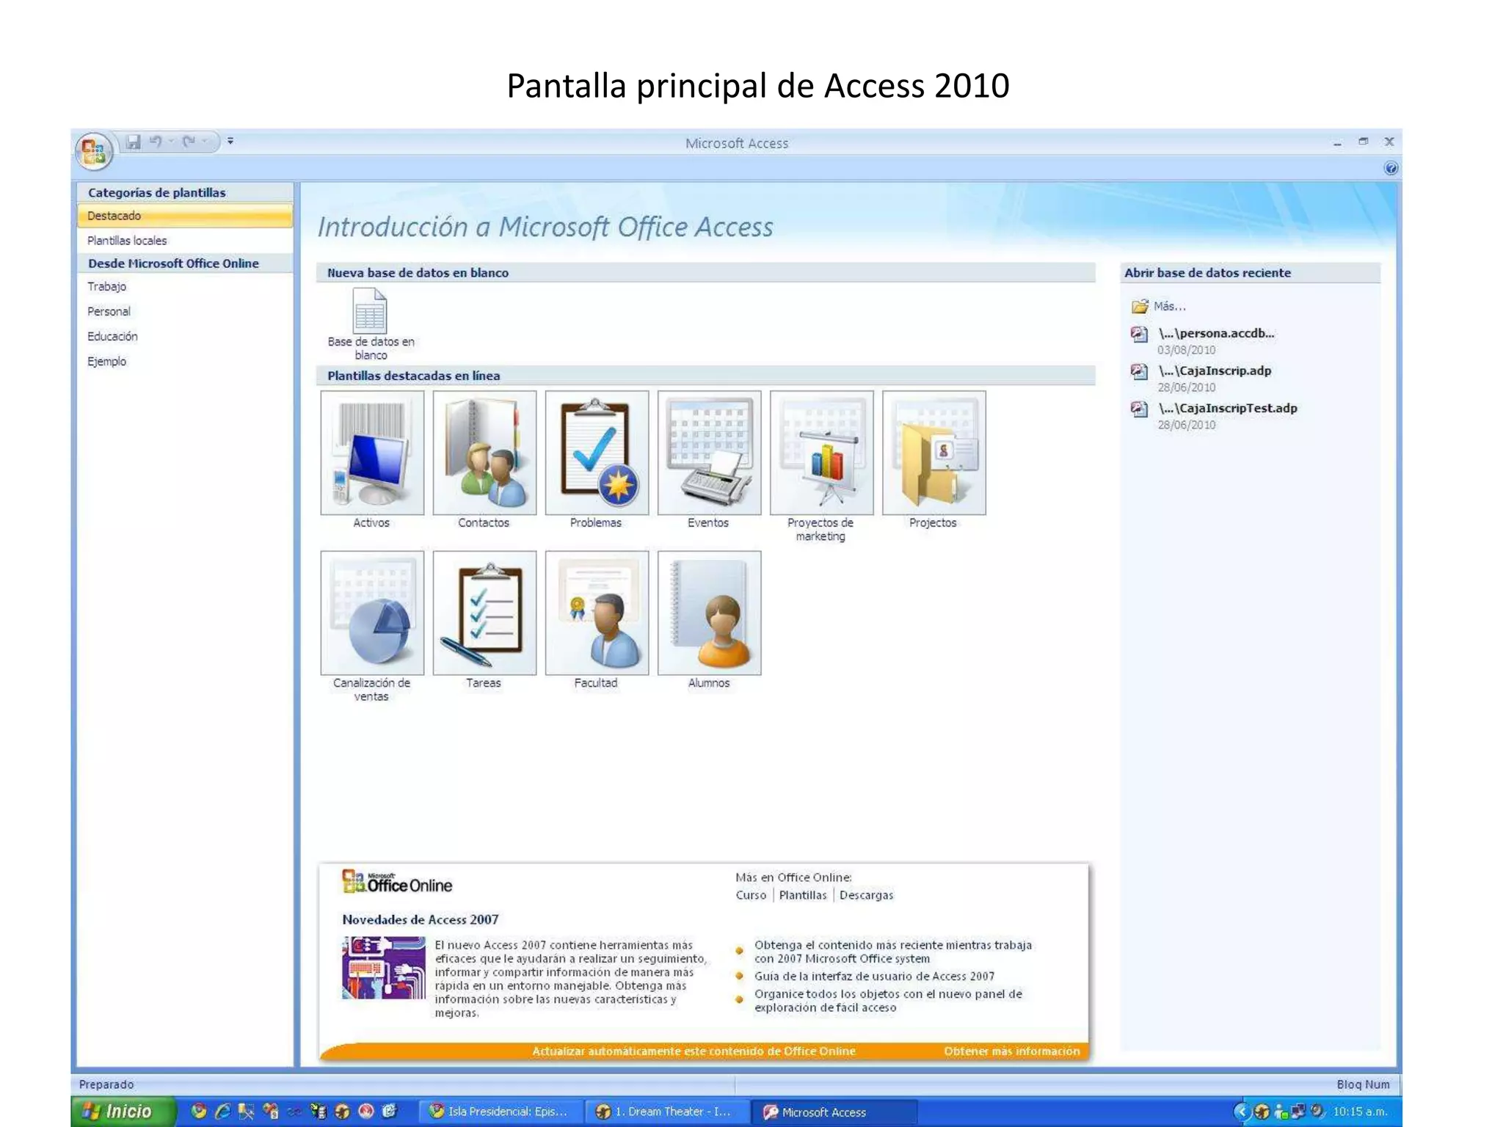The image size is (1503, 1127).
Task: Choose the Tareas template icon
Action: 484,613
